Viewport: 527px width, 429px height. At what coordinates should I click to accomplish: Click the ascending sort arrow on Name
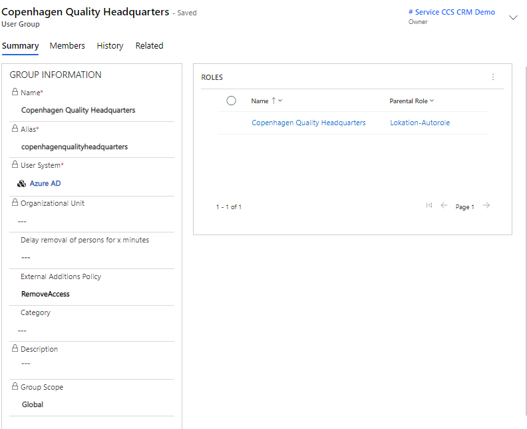(x=273, y=101)
